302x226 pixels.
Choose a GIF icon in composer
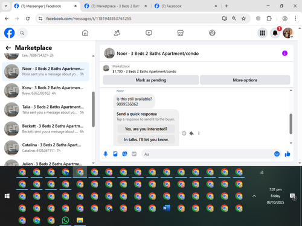(x=134, y=154)
